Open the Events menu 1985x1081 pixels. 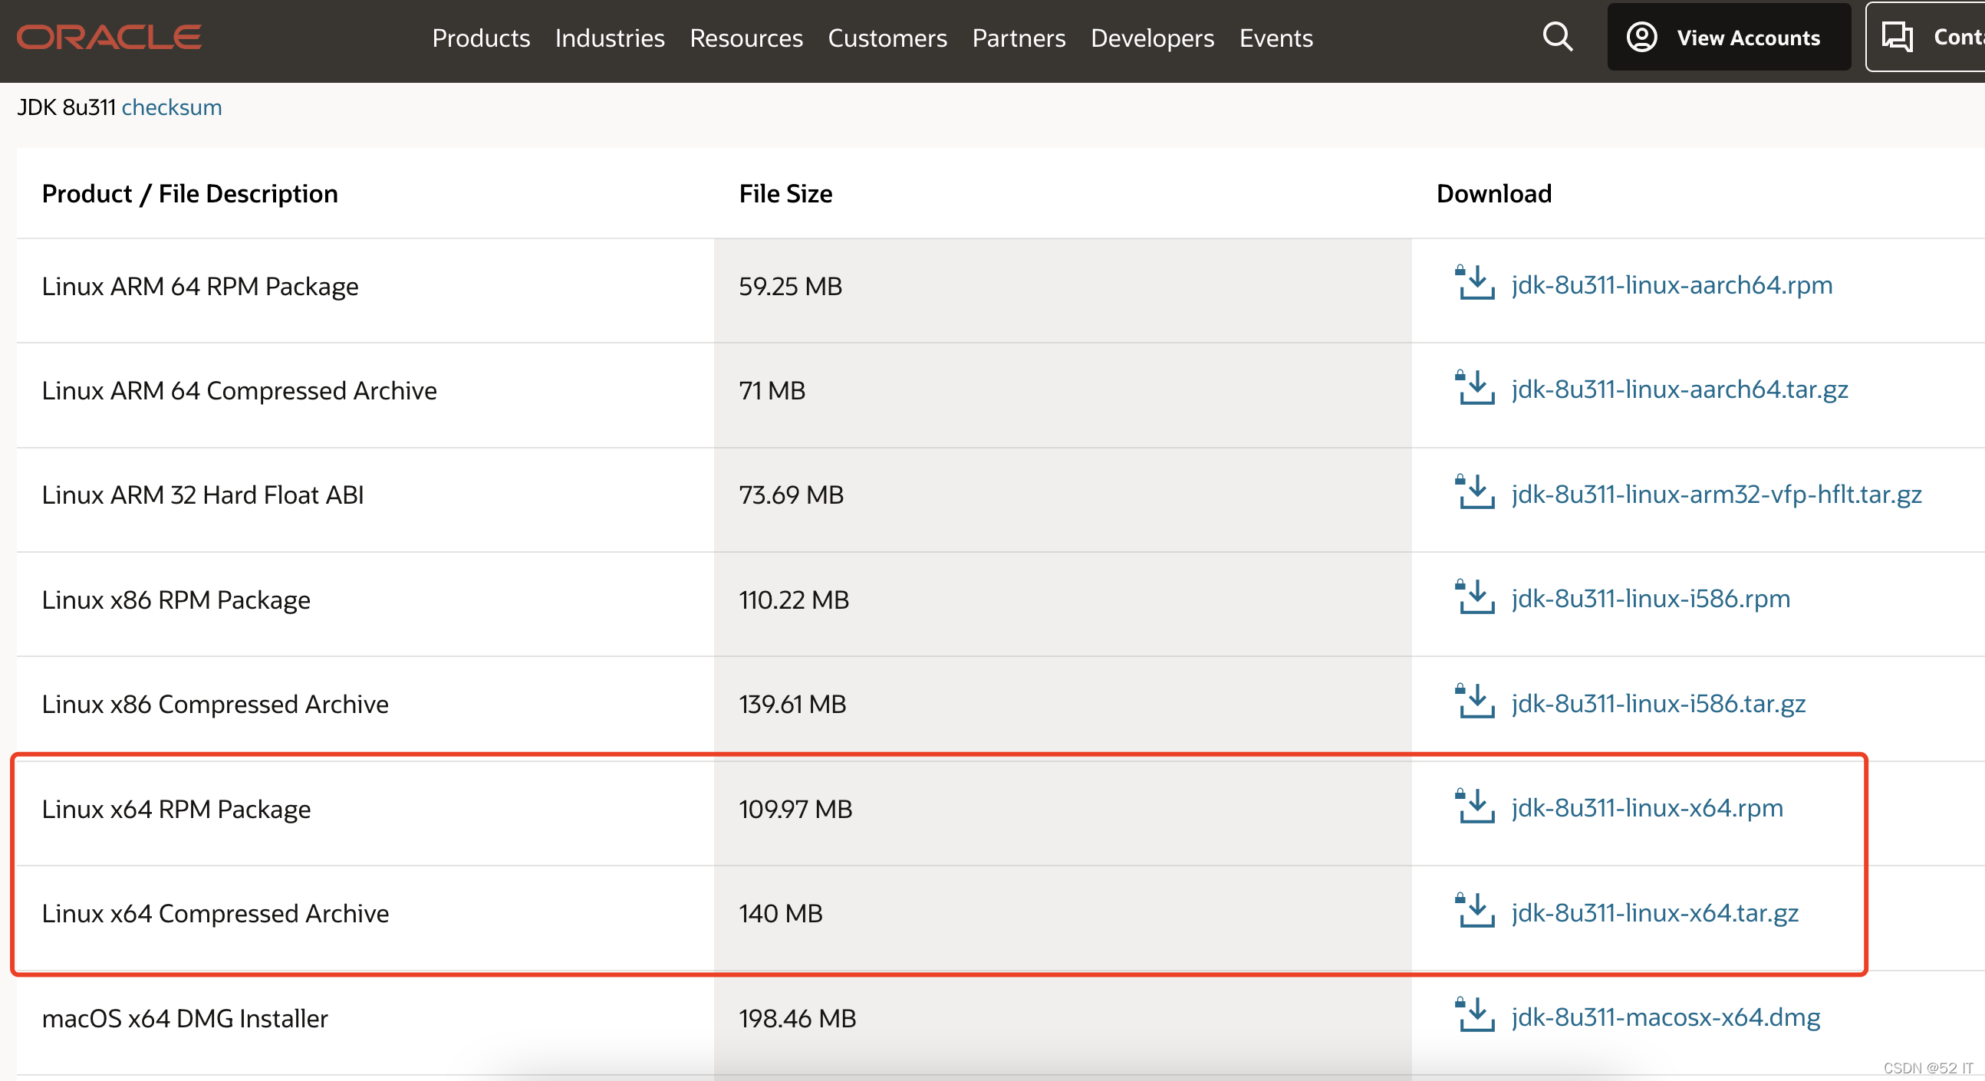(x=1276, y=38)
